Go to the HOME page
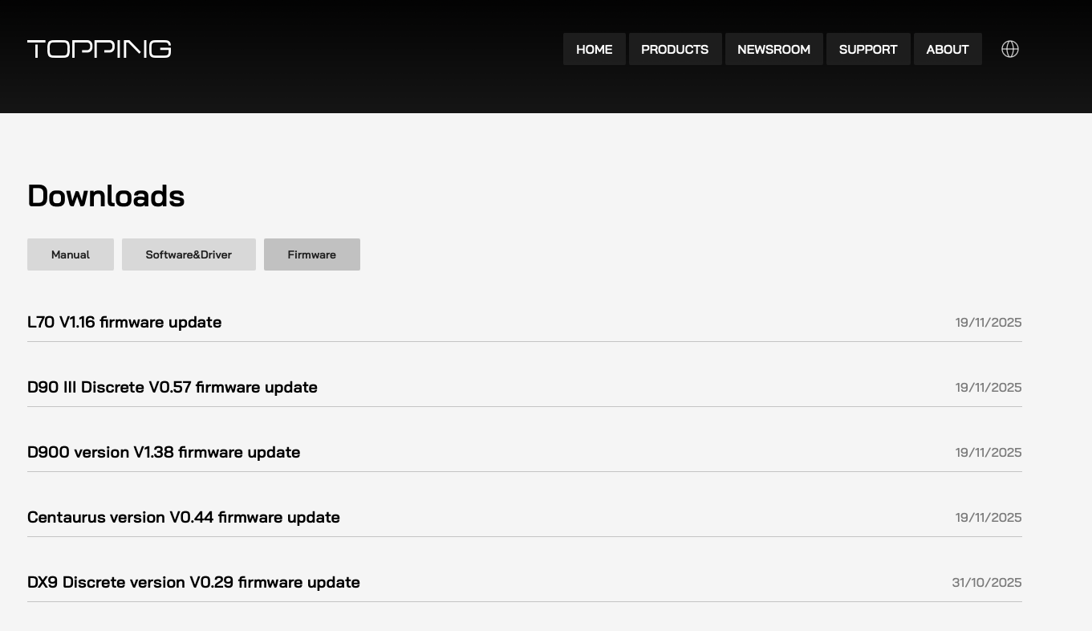Image resolution: width=1092 pixels, height=631 pixels. click(595, 49)
